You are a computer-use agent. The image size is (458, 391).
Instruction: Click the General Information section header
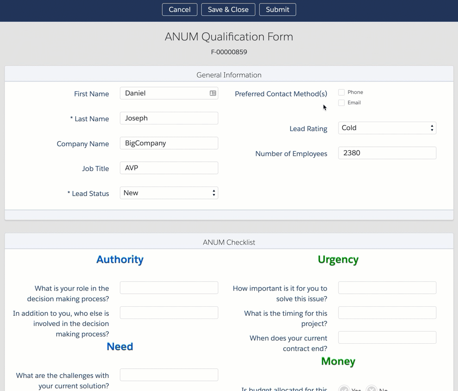pyautogui.click(x=229, y=75)
